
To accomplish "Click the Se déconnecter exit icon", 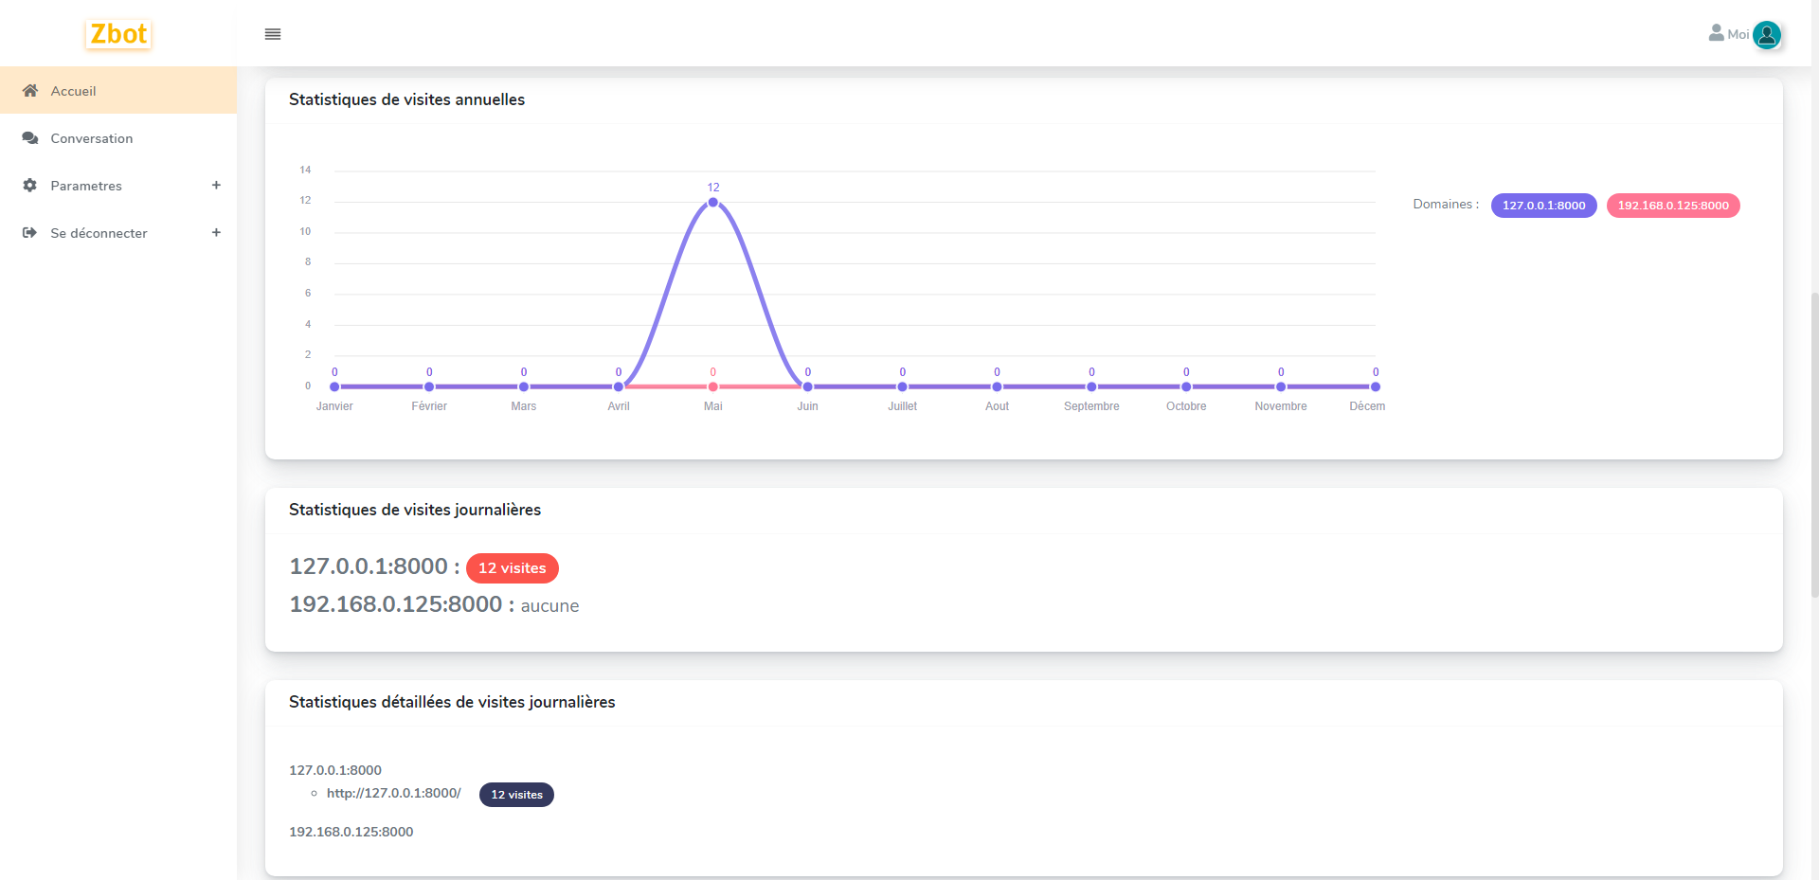I will [x=30, y=233].
